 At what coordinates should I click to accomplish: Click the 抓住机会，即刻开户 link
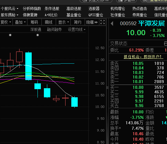tap(144, 57)
